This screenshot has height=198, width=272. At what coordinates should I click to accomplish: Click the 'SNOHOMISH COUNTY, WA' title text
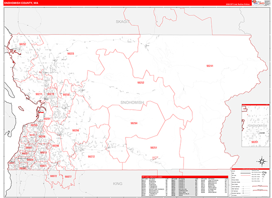21,3
